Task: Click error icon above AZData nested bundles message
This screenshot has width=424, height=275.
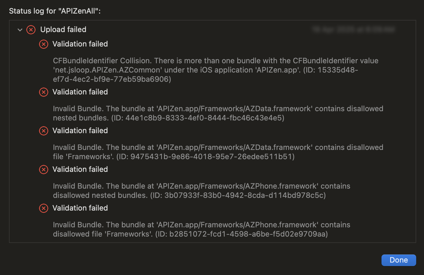Action: pyautogui.click(x=44, y=92)
